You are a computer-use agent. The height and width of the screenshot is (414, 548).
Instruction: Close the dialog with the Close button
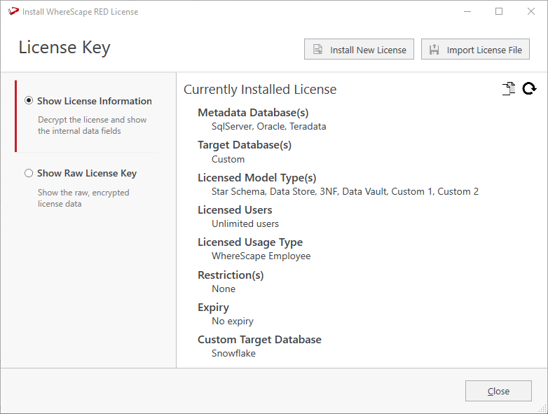[x=498, y=391]
